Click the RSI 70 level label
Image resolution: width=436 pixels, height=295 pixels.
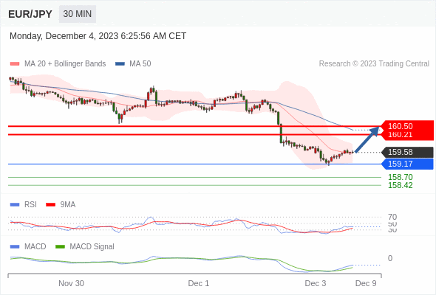point(392,217)
